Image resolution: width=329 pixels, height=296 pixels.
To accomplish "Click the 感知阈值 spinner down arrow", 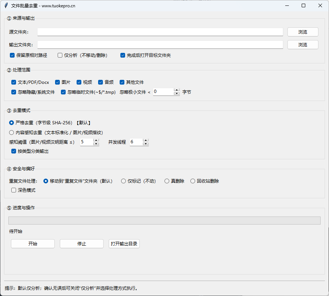I will 96,144.
